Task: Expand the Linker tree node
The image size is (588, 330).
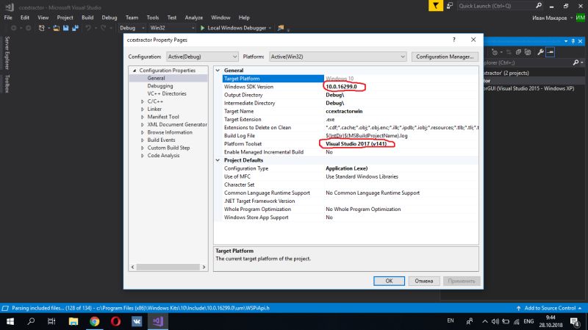Action: tap(143, 109)
